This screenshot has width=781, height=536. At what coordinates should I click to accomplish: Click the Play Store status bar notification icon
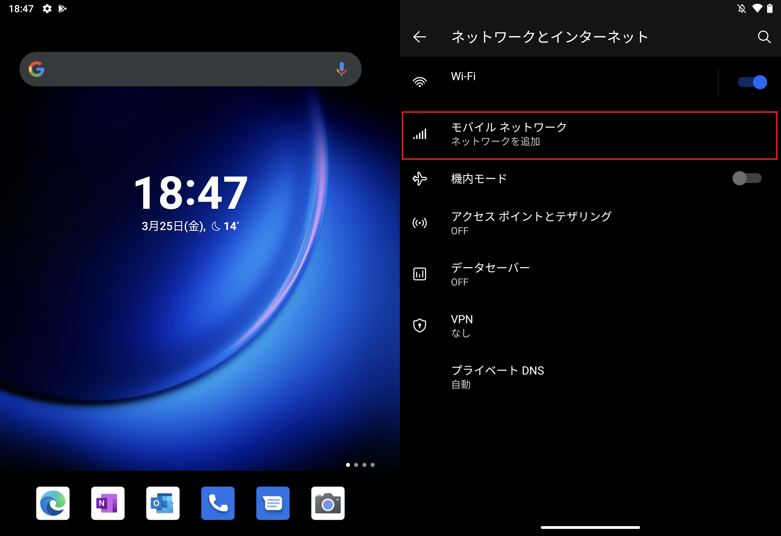63,8
